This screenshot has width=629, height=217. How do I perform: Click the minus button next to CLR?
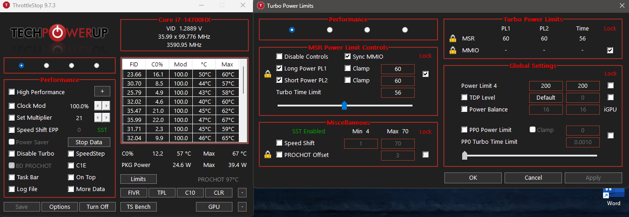click(242, 193)
